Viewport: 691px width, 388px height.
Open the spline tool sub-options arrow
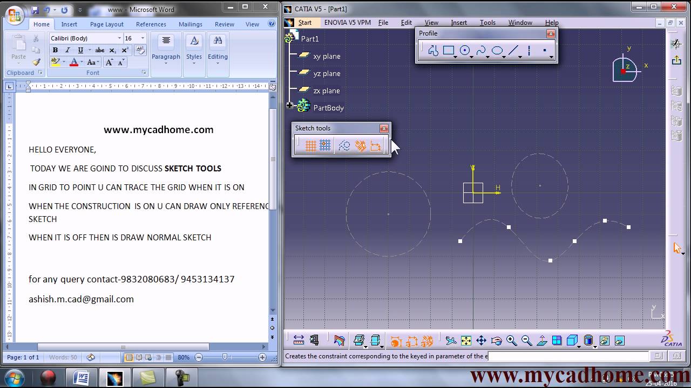tap(487, 57)
